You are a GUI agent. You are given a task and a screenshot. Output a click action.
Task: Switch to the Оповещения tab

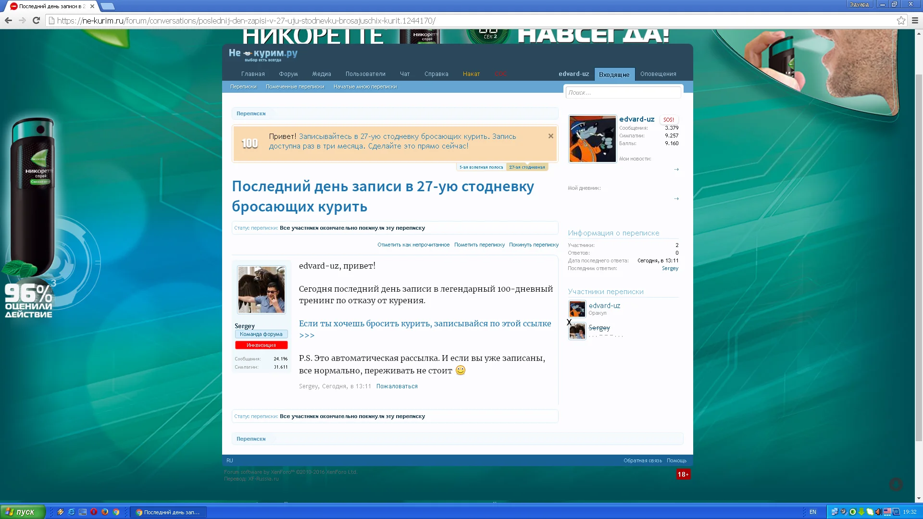(658, 74)
